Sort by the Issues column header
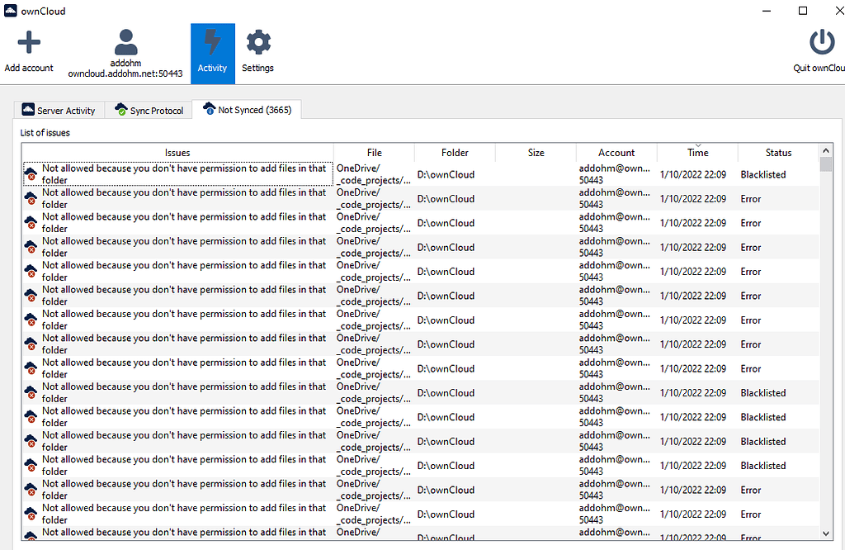This screenshot has width=845, height=550. coord(177,152)
